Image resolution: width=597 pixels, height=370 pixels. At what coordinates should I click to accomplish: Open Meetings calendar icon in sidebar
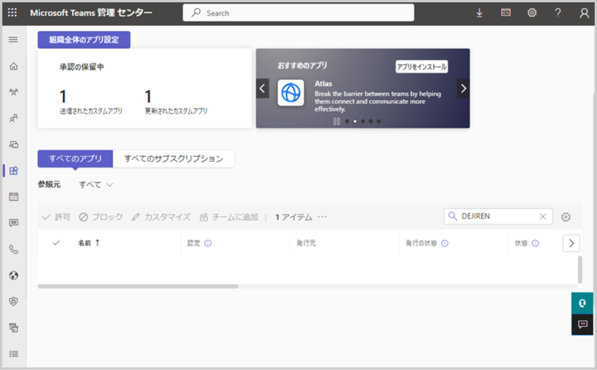[x=14, y=197]
